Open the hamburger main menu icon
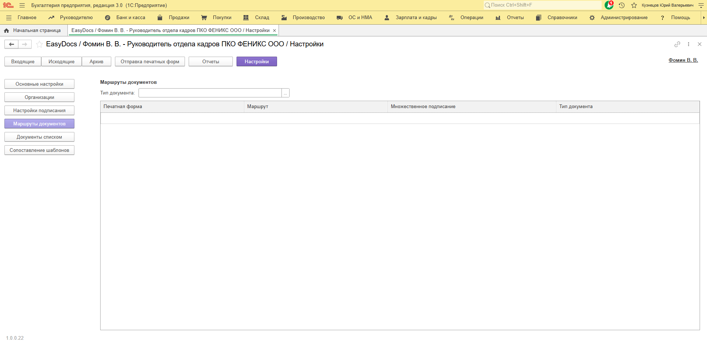707x346 pixels. [22, 5]
